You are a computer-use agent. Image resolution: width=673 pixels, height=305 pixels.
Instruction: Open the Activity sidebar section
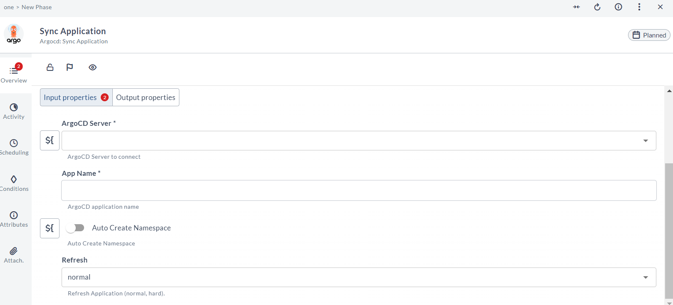pos(14,111)
